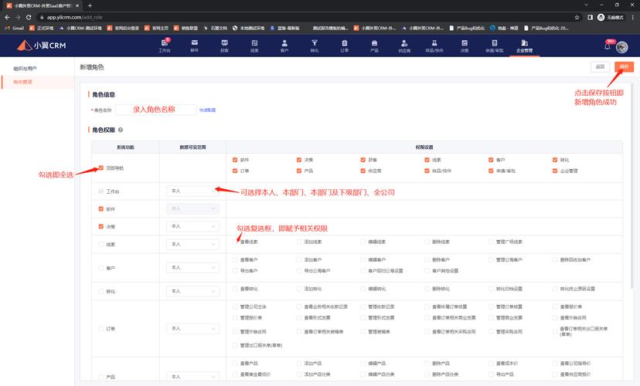Uncheck the 样品/快件 permission checkbox
This screenshot has width=640, height=386.
point(427,171)
